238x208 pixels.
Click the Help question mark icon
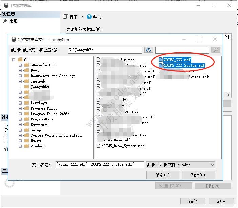tap(89, 17)
